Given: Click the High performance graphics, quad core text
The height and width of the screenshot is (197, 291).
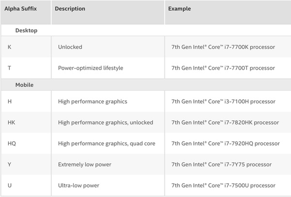Looking at the screenshot, I should 107,143.
